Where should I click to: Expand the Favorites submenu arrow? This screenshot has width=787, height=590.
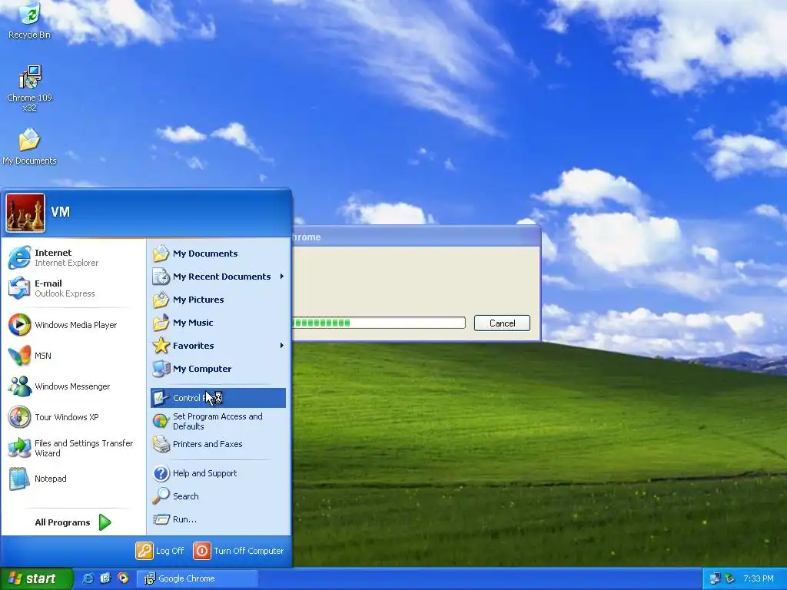[282, 346]
